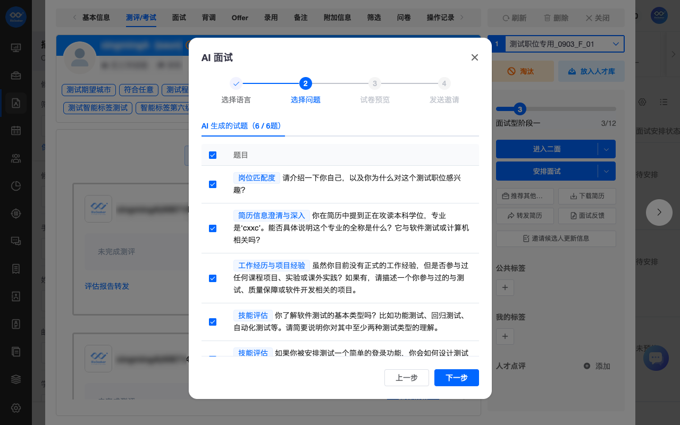Viewport: 680px width, 425px height.
Task: Click the 放入人才库 button
Action: pos(591,71)
